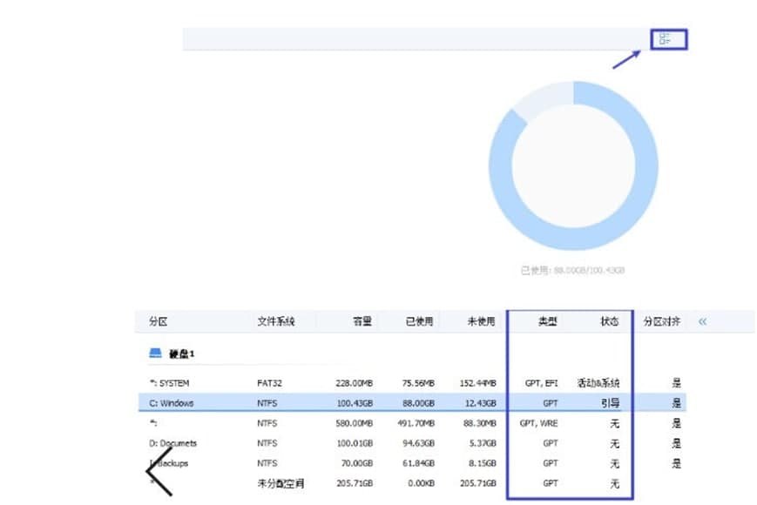
Task: Sort by the 文件系统 column header
Action: point(275,321)
